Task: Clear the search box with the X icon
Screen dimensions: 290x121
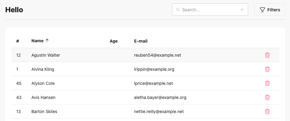Action: point(242,9)
